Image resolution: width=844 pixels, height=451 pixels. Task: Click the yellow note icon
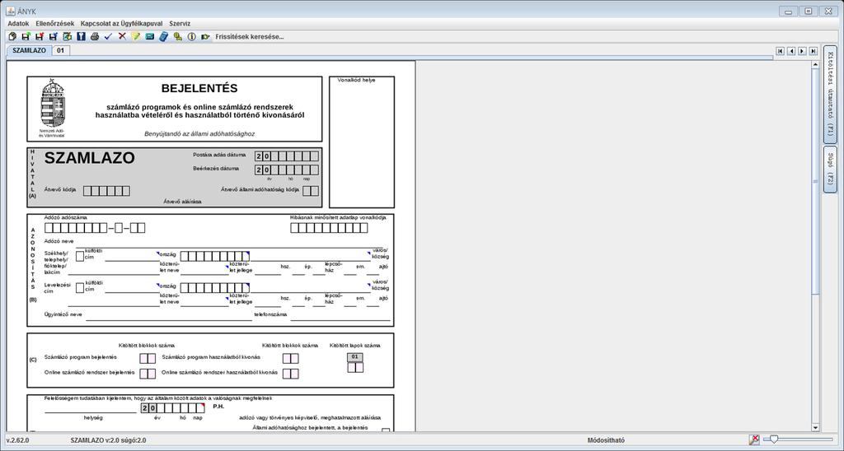136,36
